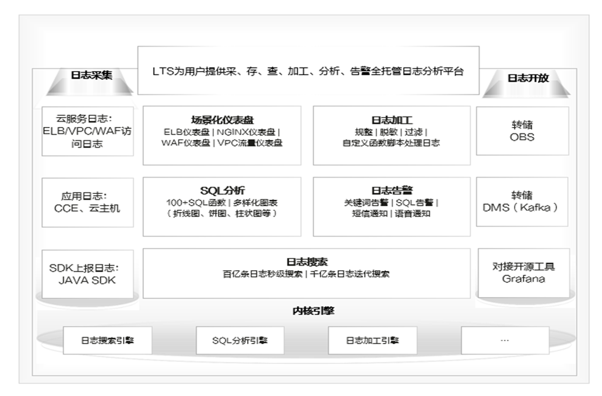Click the 云服务日志 ELB/VPC/WAF box
The image size is (602, 396).
(87, 131)
